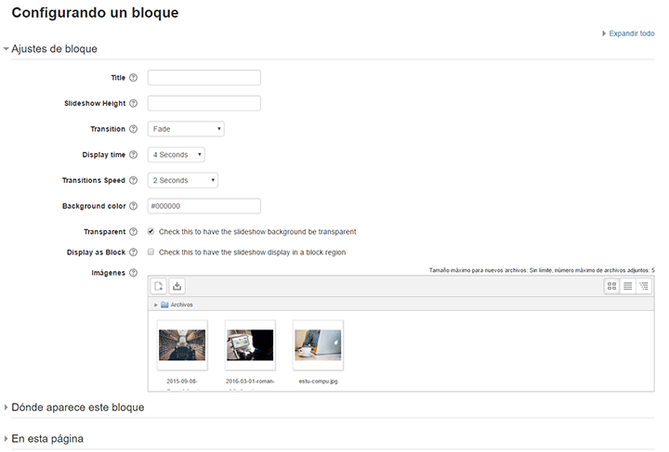Screen dimensions: 669x452
Task: Click the Configurando un bloque heading
Action: [x=95, y=12]
